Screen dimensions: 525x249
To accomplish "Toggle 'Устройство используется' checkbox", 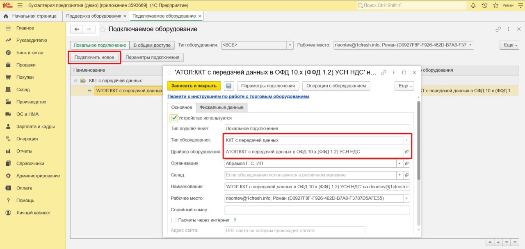I will click(x=174, y=118).
